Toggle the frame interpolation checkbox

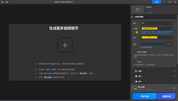[x=132, y=81]
